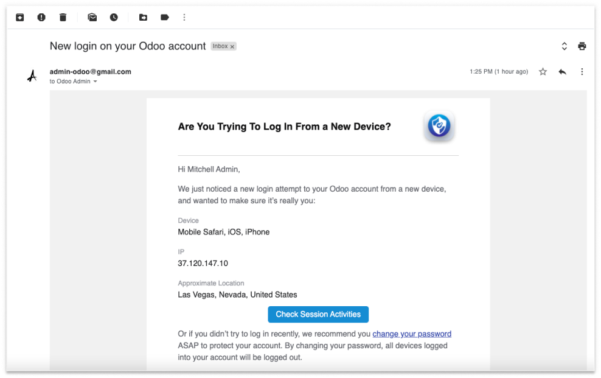
Task: Click the blue shield security logo
Action: (439, 127)
